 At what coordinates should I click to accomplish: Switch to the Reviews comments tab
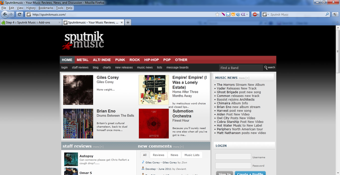tap(158, 155)
